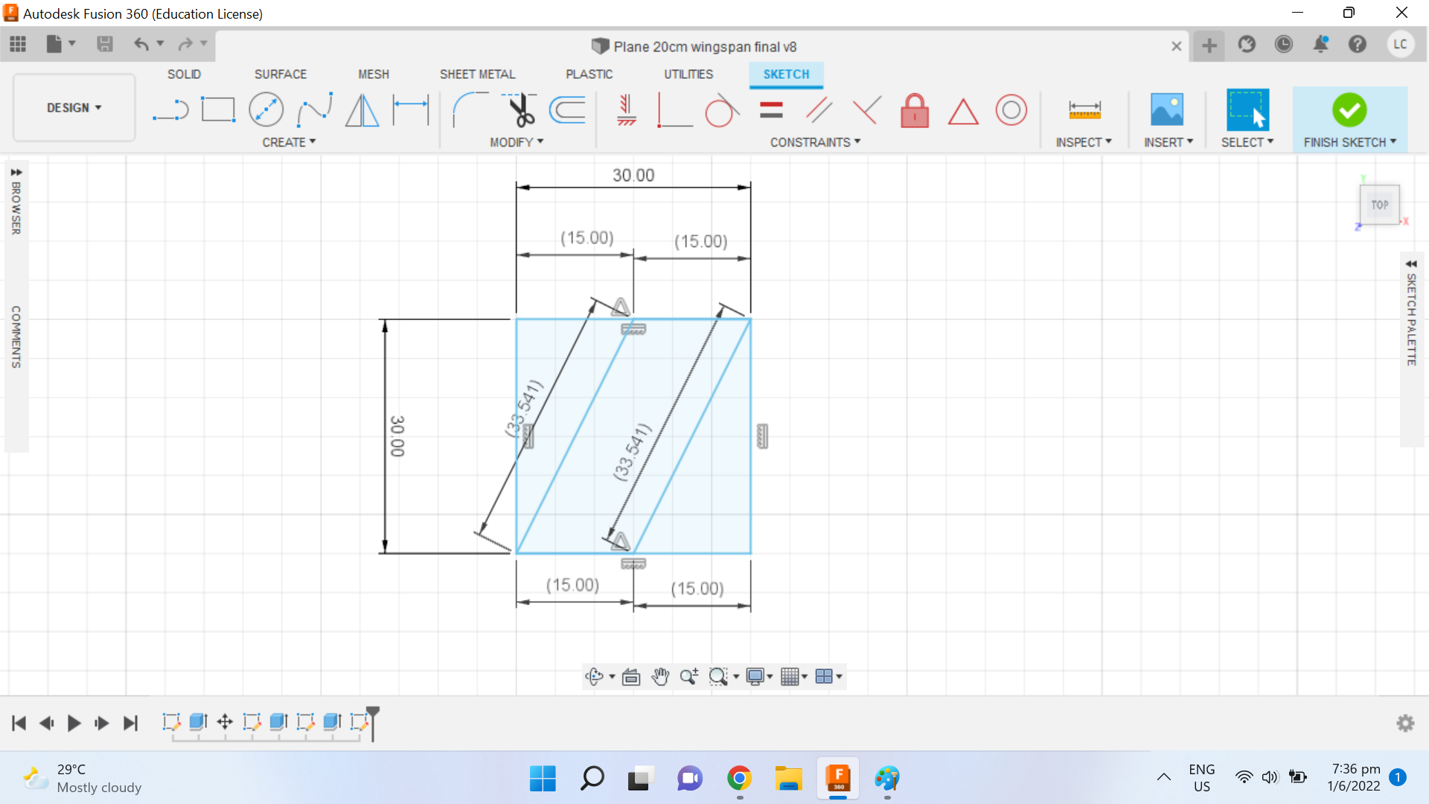The width and height of the screenshot is (1429, 804).
Task: Select the Line sketch tool
Action: (170, 109)
